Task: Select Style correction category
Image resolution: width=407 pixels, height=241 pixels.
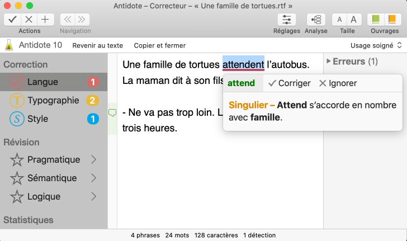Action: (x=37, y=119)
